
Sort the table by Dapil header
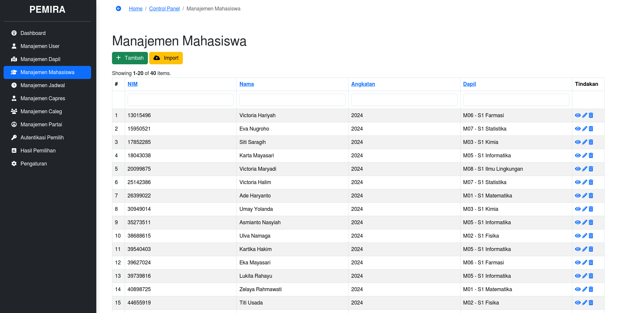click(469, 84)
